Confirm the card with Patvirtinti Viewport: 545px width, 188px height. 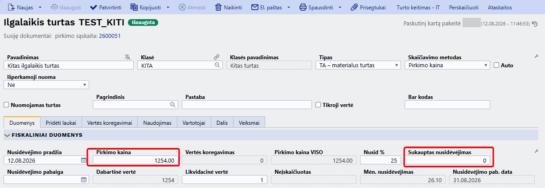(x=106, y=8)
